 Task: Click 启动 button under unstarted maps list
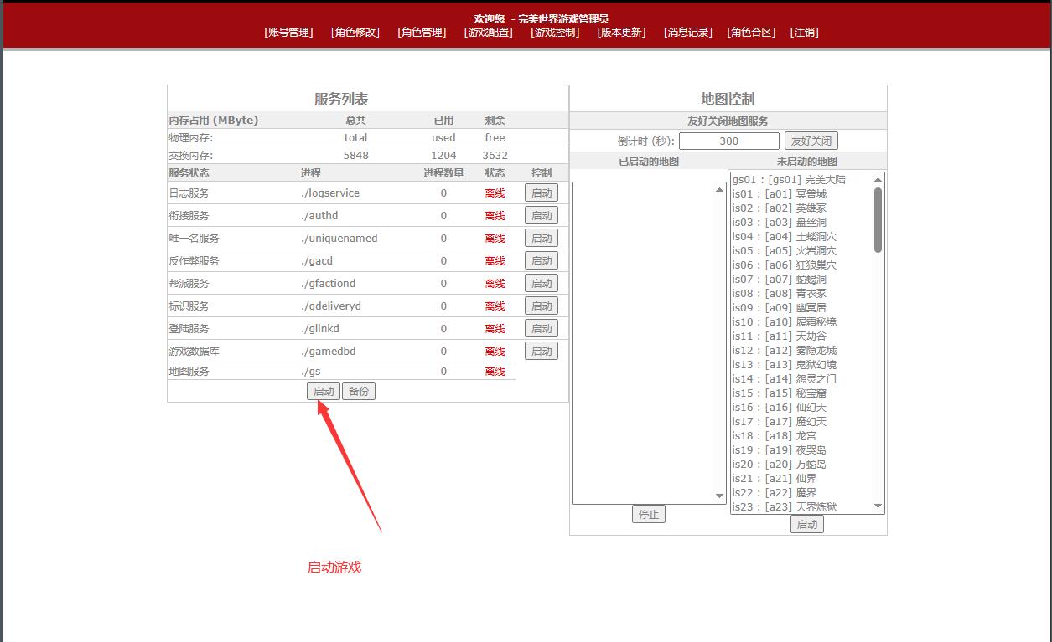pyautogui.click(x=806, y=525)
